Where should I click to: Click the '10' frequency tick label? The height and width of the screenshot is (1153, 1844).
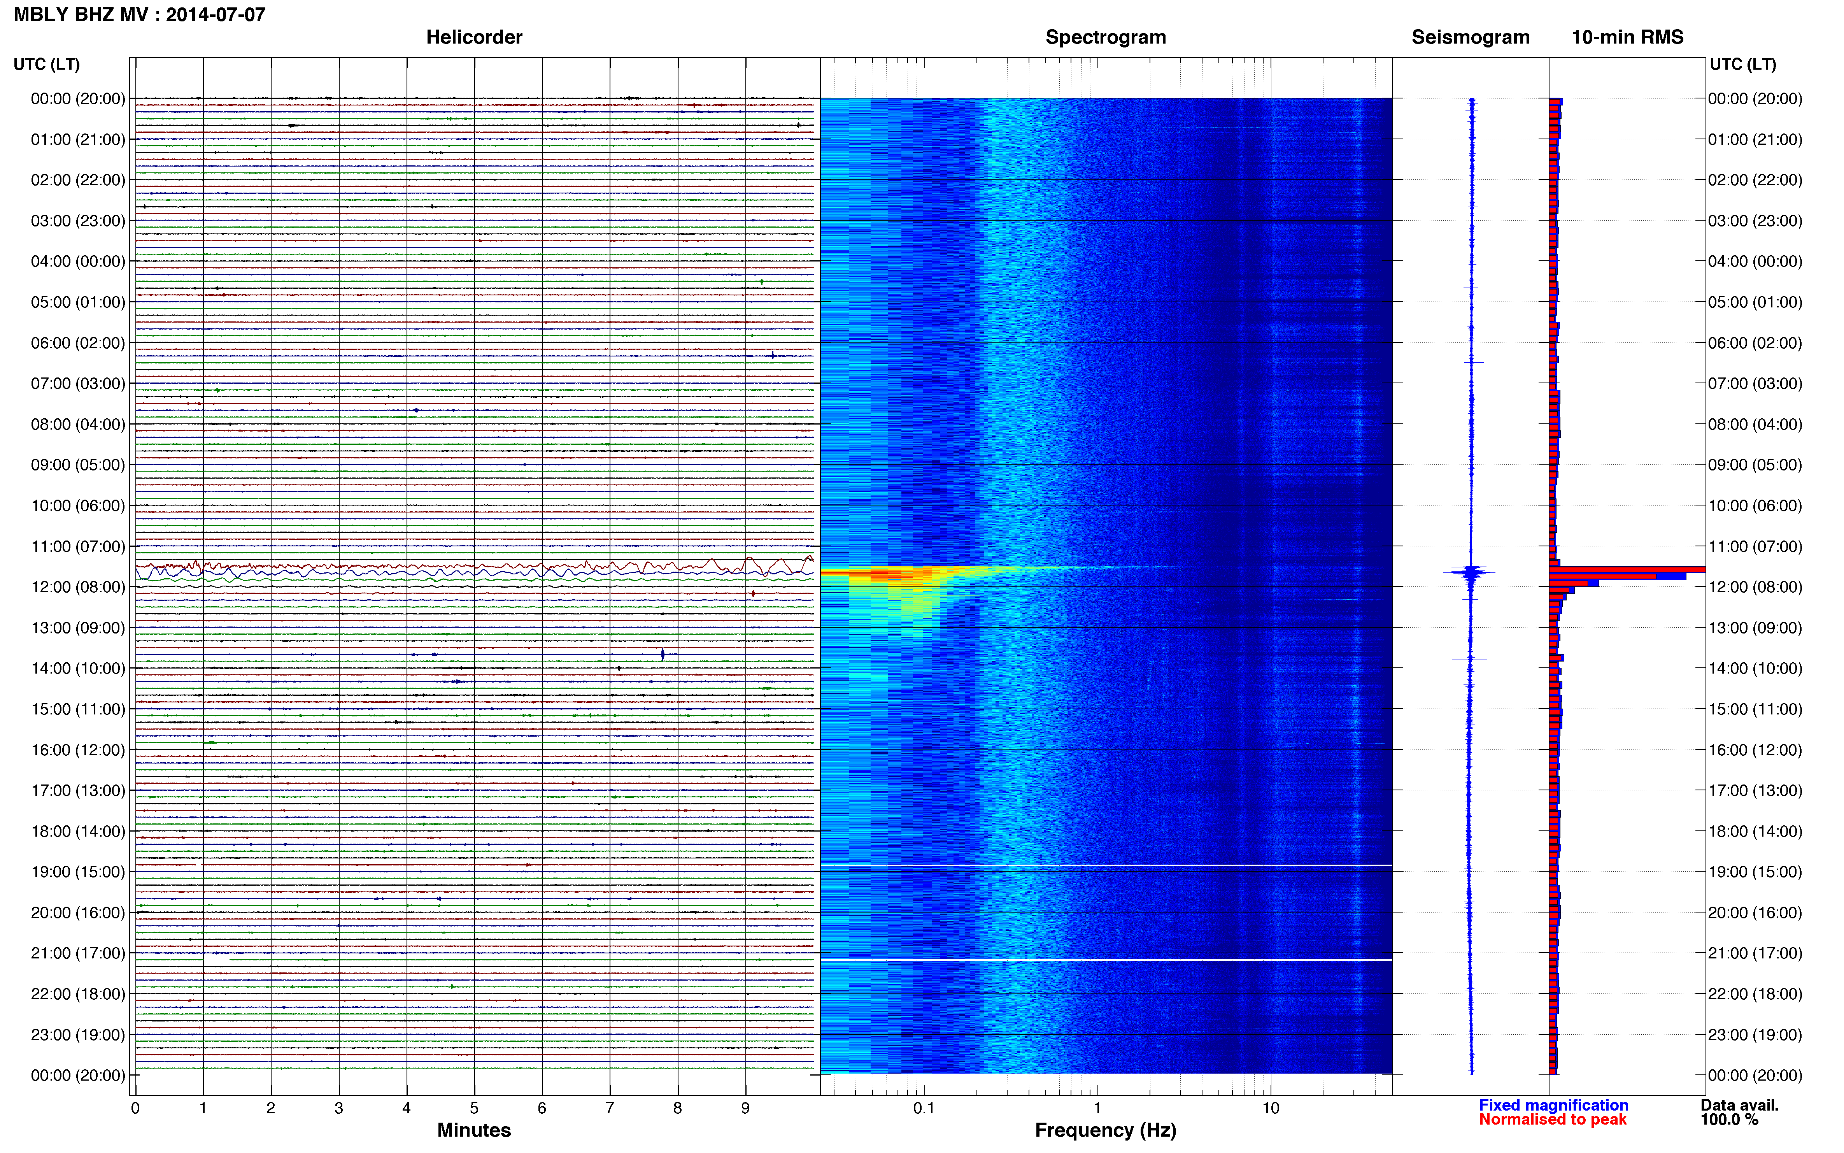[x=1271, y=1108]
